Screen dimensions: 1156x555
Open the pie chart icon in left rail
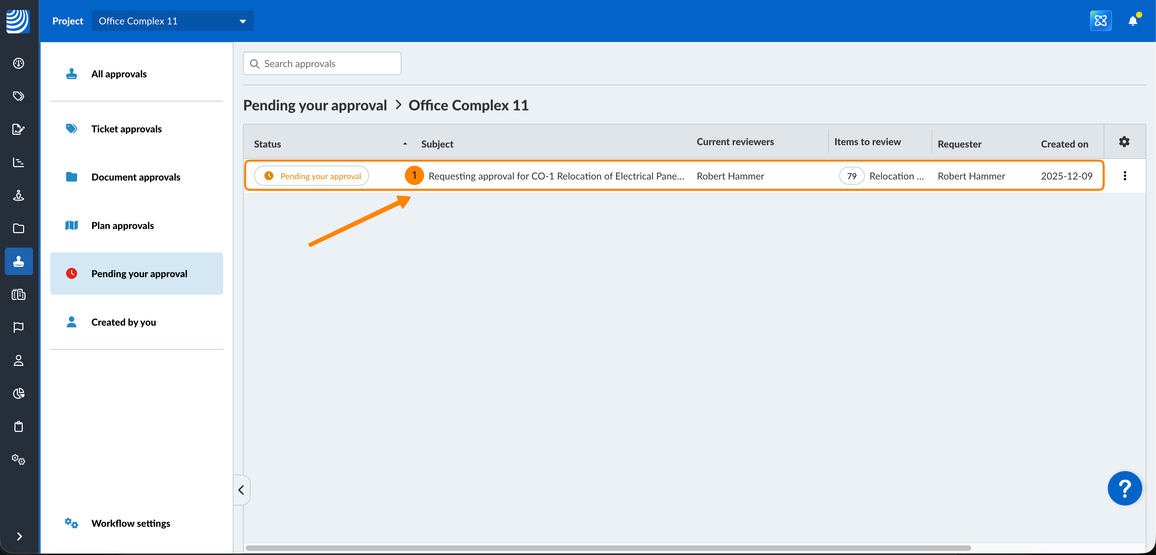(x=18, y=394)
